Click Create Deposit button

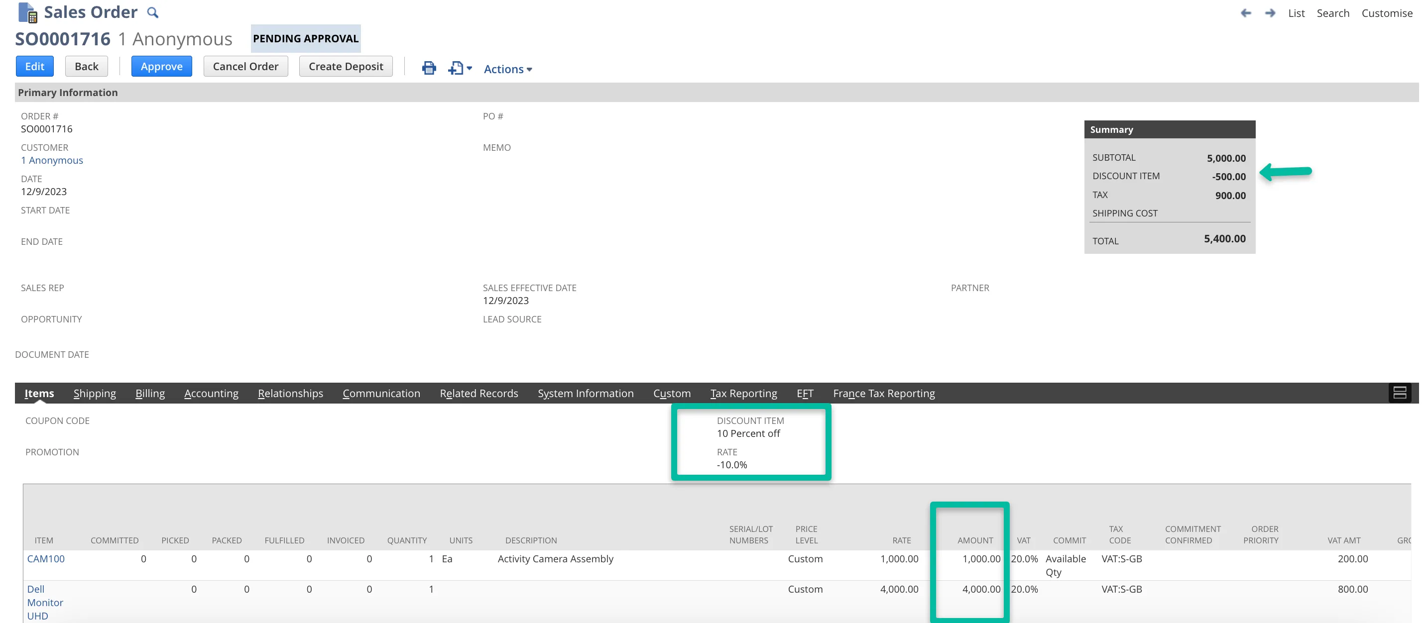(346, 67)
